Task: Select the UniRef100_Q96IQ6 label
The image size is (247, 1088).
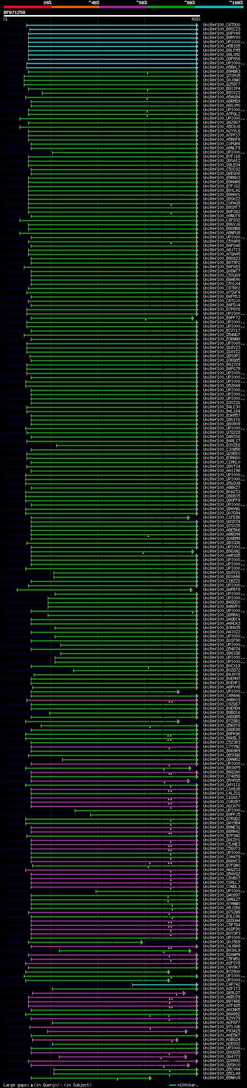Action: click(221, 653)
